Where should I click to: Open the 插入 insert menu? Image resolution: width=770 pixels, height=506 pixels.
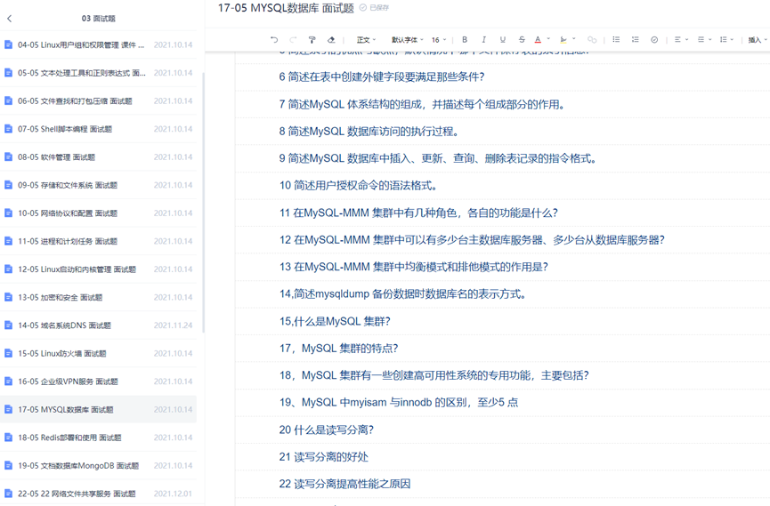tap(757, 40)
